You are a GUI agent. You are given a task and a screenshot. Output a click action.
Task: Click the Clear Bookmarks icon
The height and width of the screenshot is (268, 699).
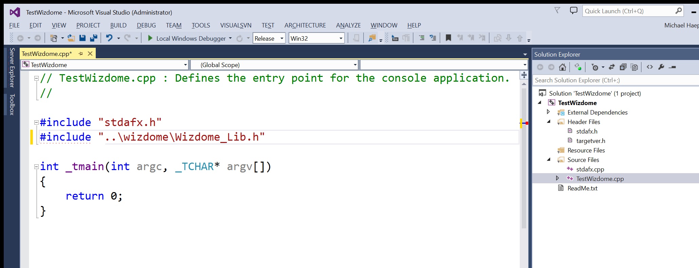pyautogui.click(x=482, y=38)
